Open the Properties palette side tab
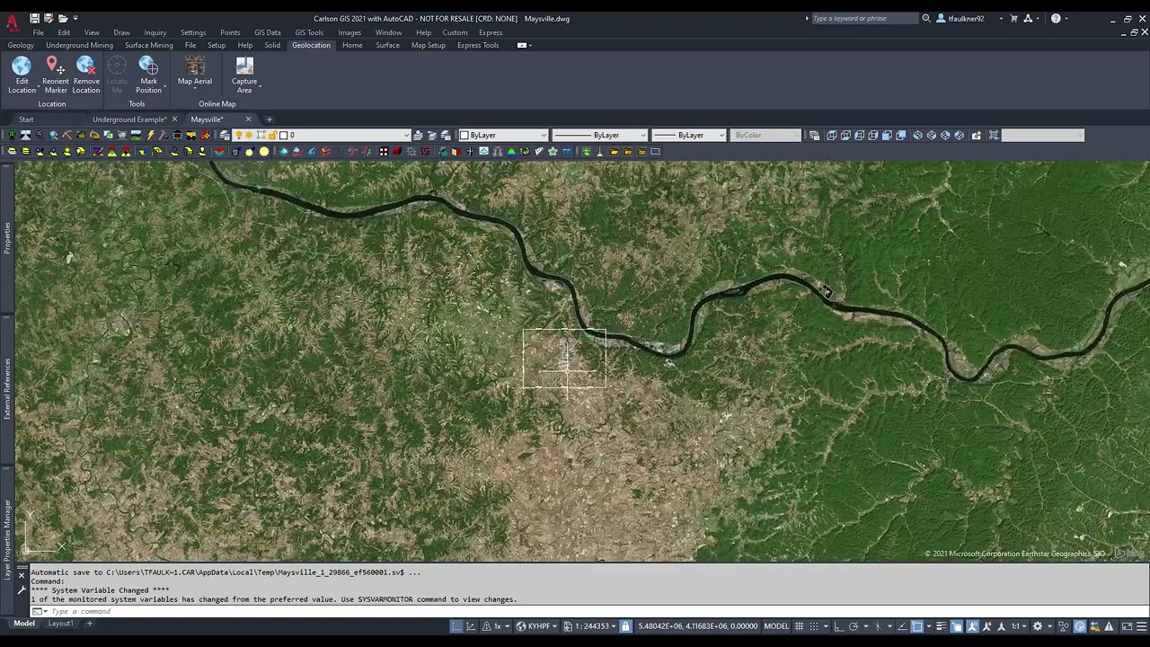 (7, 238)
